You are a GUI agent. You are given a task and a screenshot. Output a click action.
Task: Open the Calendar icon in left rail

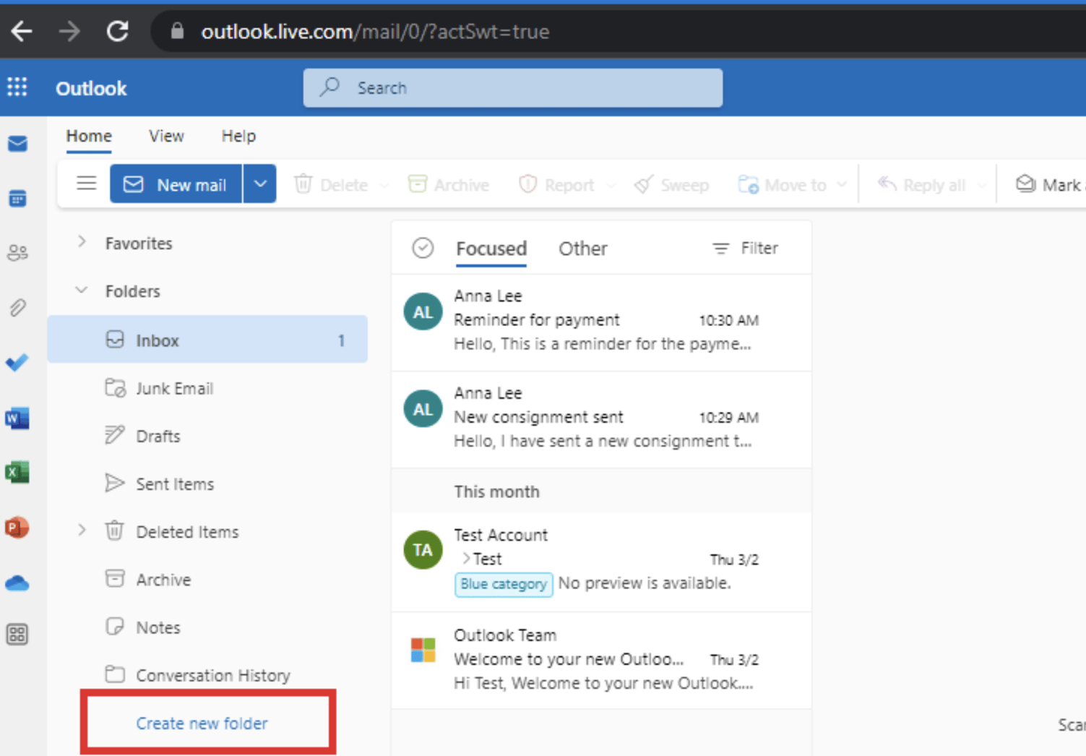(x=17, y=197)
